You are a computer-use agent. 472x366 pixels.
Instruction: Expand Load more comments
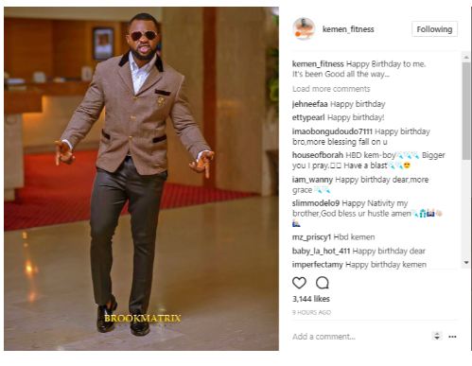[331, 89]
